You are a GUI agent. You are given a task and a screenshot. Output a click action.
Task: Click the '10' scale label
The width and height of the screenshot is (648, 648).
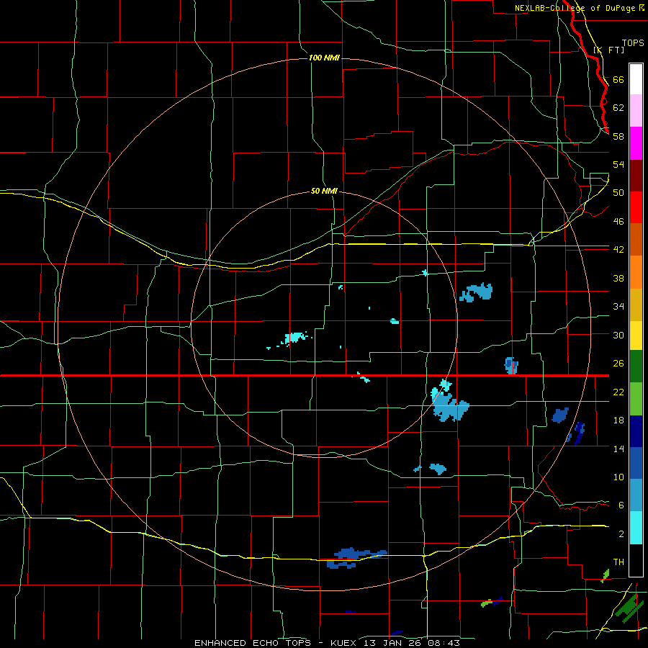pos(618,477)
